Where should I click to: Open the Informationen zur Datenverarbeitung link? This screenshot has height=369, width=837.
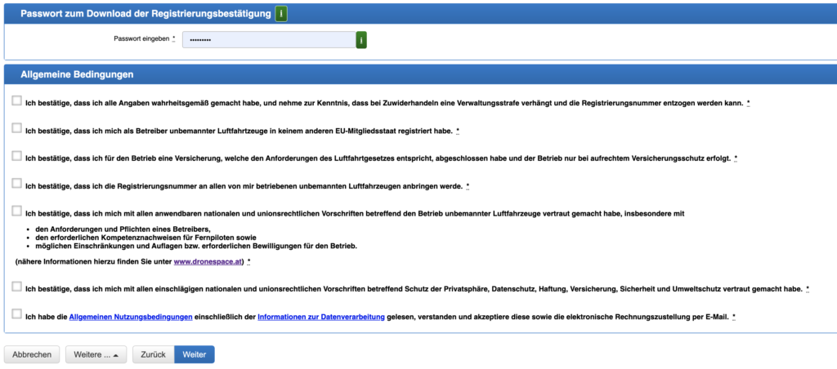click(320, 317)
